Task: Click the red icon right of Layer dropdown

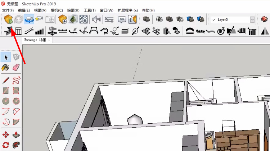Action: [x=264, y=19]
